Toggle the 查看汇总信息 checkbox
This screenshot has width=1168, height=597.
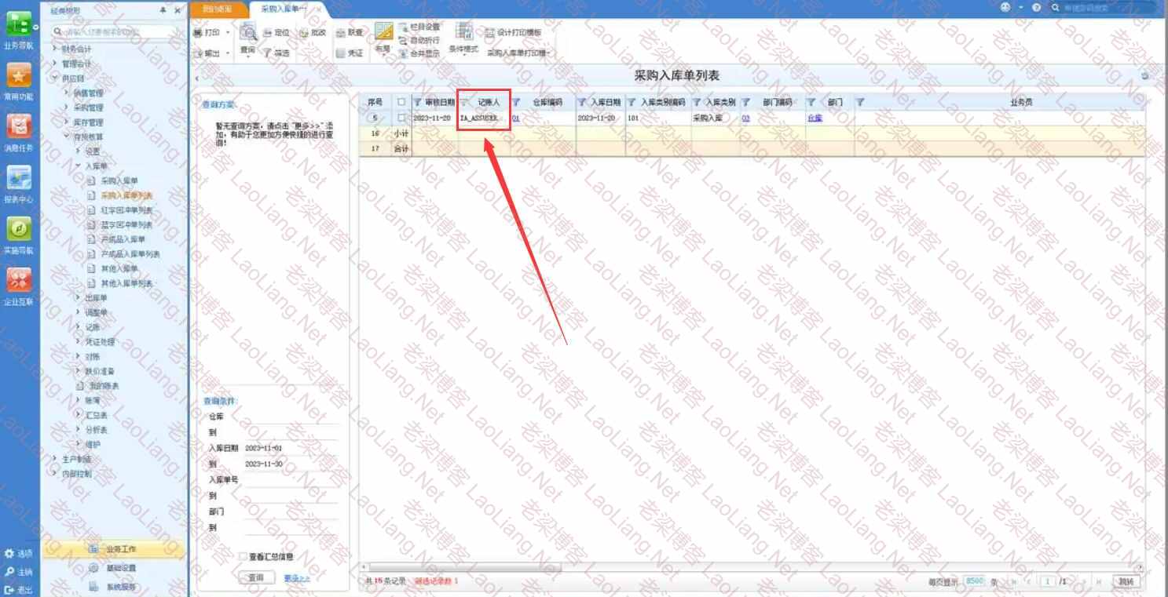(243, 557)
